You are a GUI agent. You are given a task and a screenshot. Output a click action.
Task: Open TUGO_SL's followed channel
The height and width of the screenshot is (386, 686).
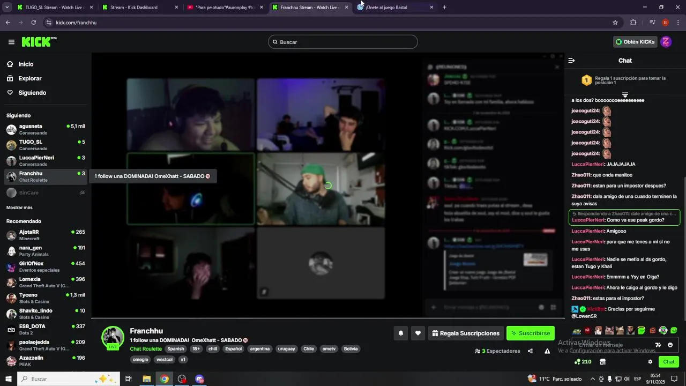(x=46, y=145)
